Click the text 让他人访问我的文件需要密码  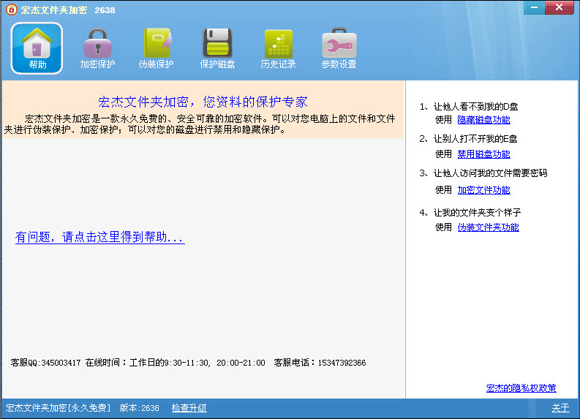tap(490, 173)
